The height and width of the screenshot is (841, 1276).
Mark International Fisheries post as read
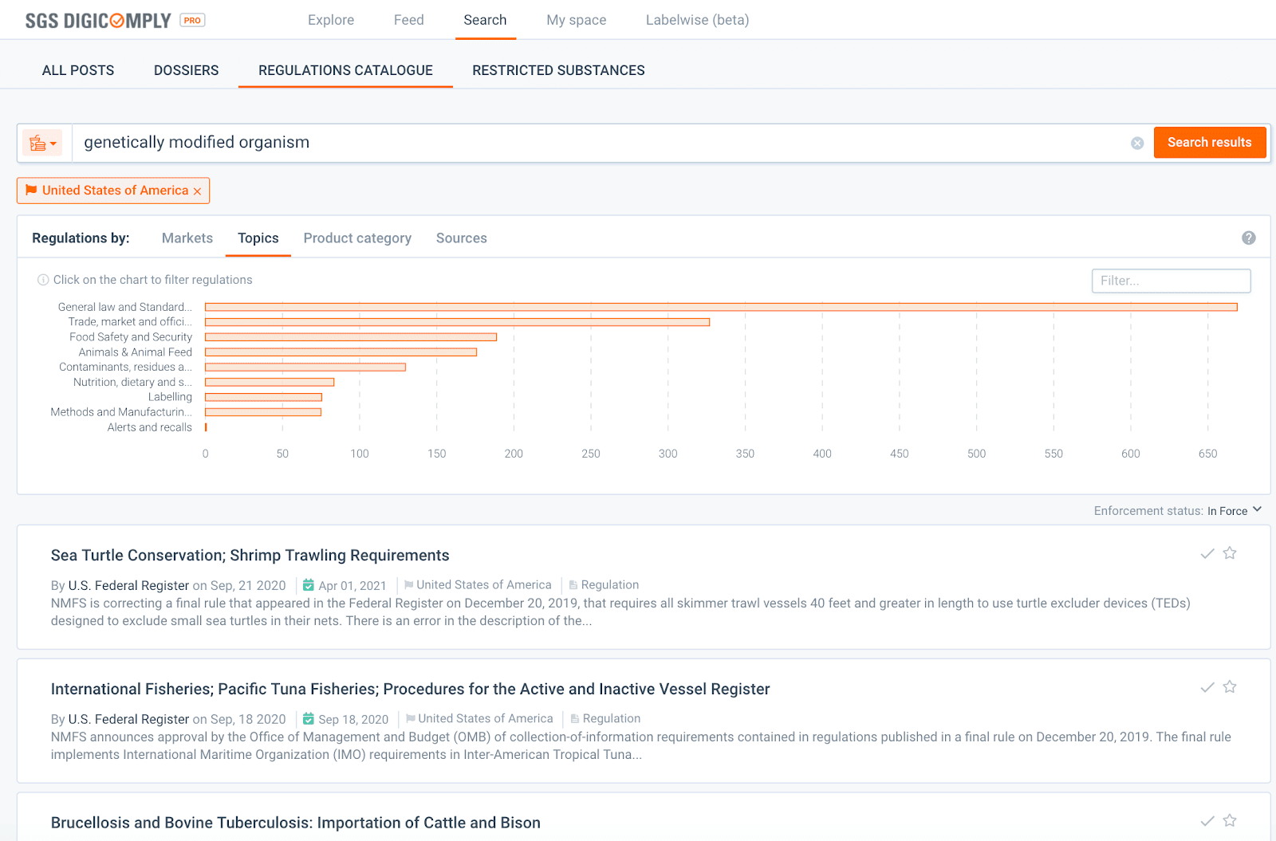pos(1207,687)
